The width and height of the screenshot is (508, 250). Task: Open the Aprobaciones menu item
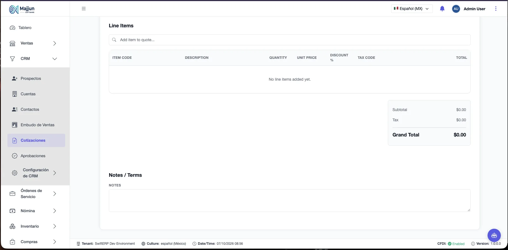(x=36, y=156)
